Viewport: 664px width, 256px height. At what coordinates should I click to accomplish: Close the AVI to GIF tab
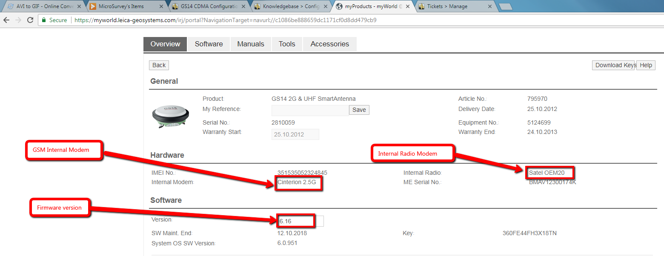(79, 6)
